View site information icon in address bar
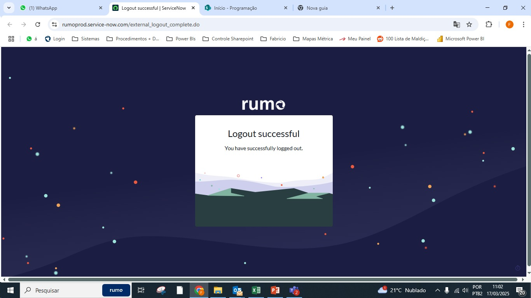Screen dimensions: 531x298 click(x=54, y=24)
